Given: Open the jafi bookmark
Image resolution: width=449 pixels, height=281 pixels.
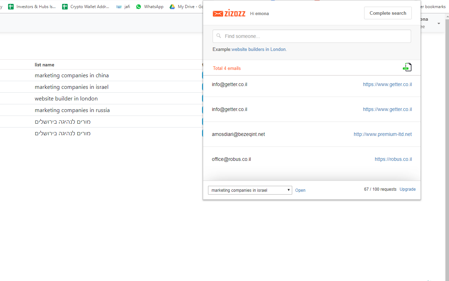Looking at the screenshot, I should pos(123,7).
